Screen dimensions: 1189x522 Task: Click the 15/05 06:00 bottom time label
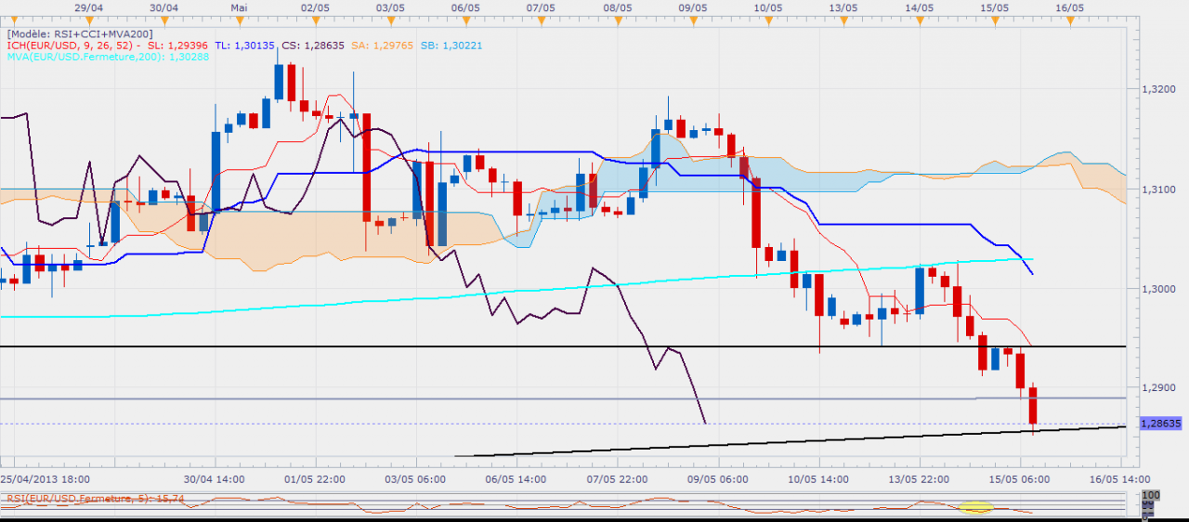pyautogui.click(x=1021, y=479)
